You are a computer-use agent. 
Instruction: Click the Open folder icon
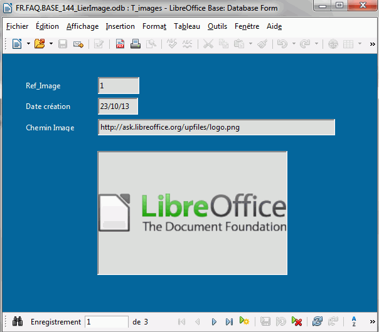(40, 44)
